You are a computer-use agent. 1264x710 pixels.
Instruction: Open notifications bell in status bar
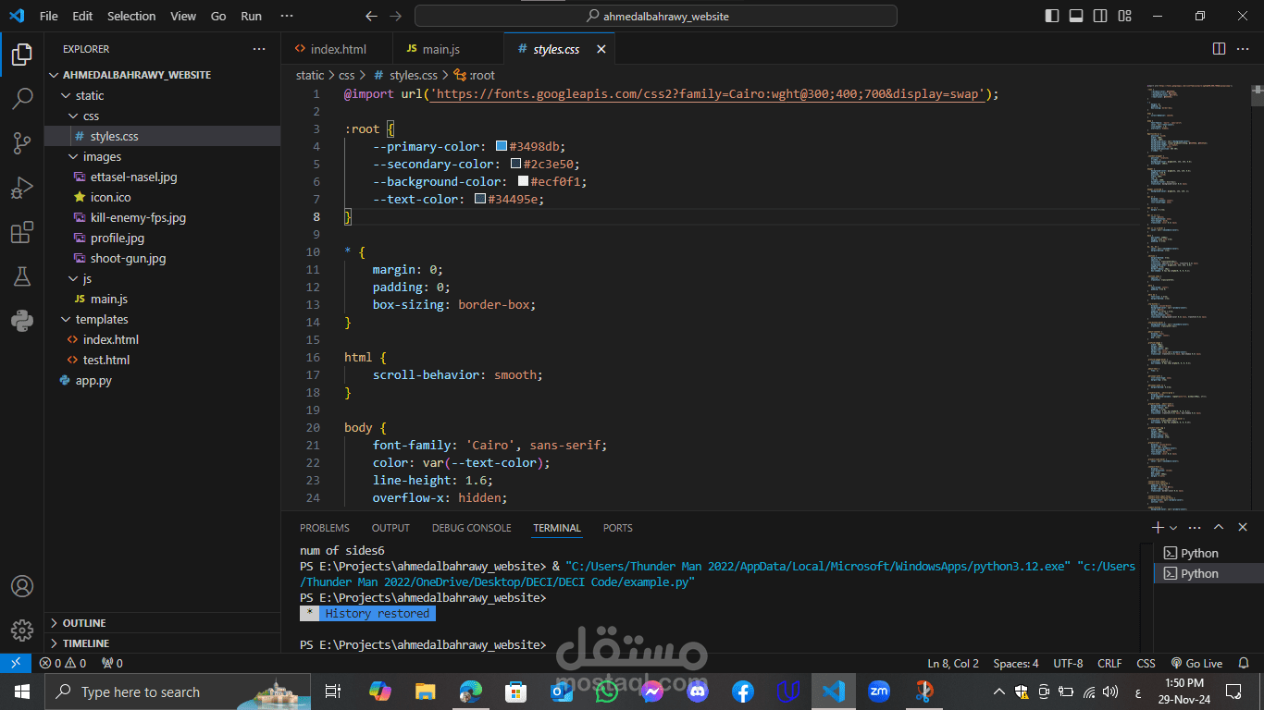point(1244,663)
